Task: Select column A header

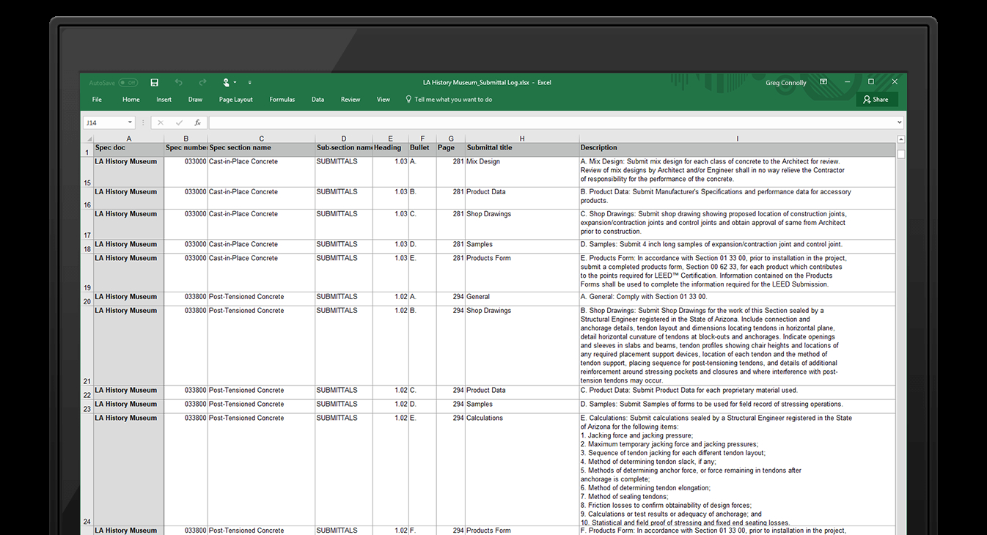Action: coord(129,139)
